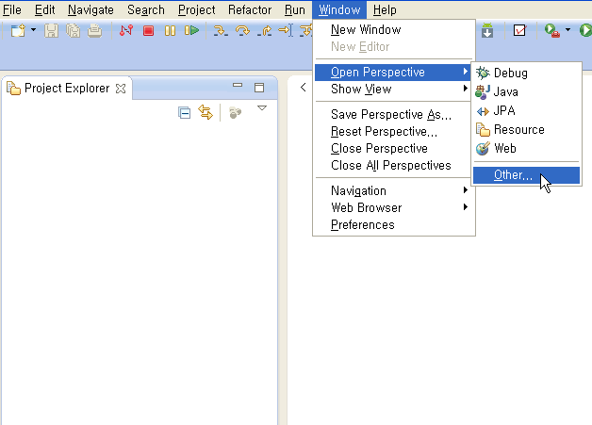Click Collapse All in Project Explorer
This screenshot has width=592, height=425.
click(184, 112)
